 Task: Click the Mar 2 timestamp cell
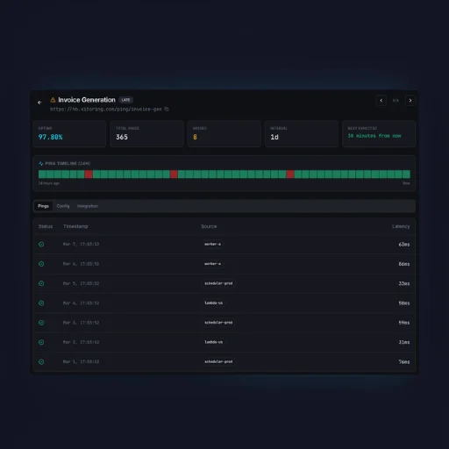[81, 342]
